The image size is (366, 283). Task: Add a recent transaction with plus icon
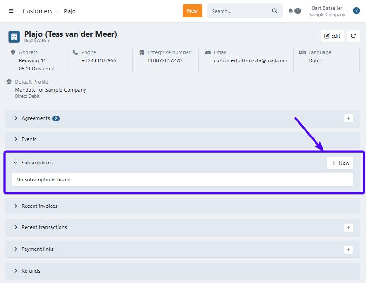click(349, 228)
